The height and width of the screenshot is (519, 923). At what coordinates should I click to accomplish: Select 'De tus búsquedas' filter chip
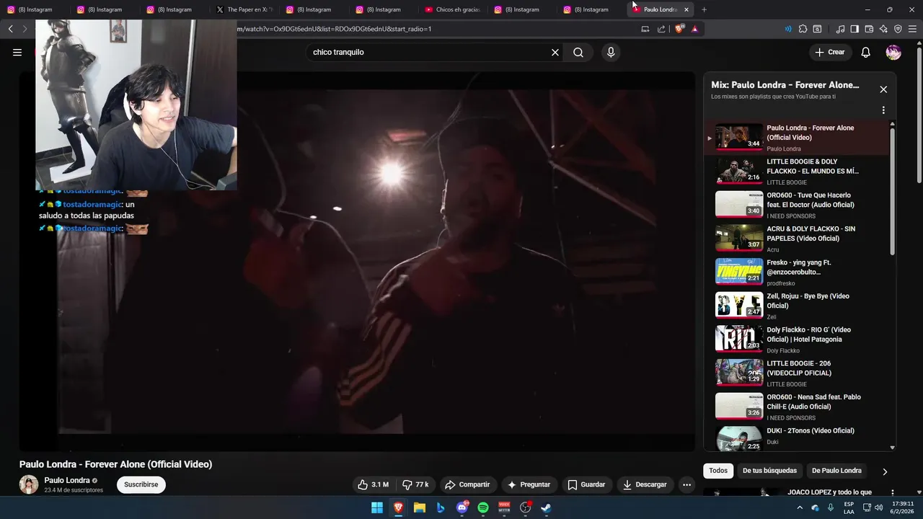tap(769, 471)
